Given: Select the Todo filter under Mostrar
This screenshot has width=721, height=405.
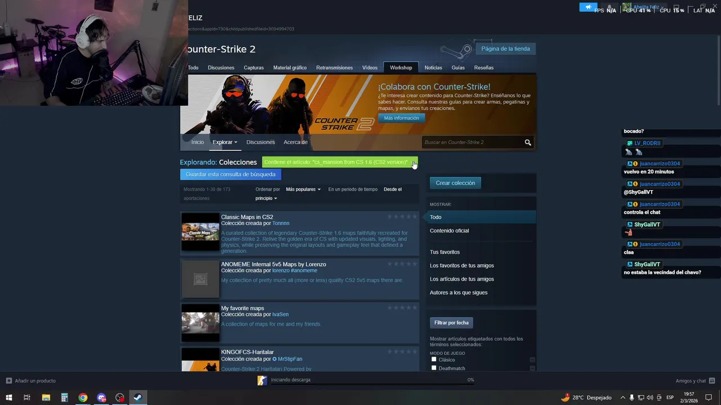Looking at the screenshot, I should (x=481, y=217).
